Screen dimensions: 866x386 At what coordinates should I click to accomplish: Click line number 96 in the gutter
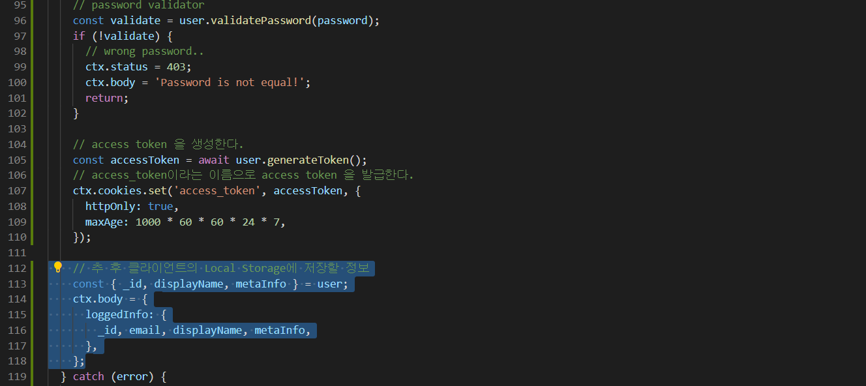[20, 20]
